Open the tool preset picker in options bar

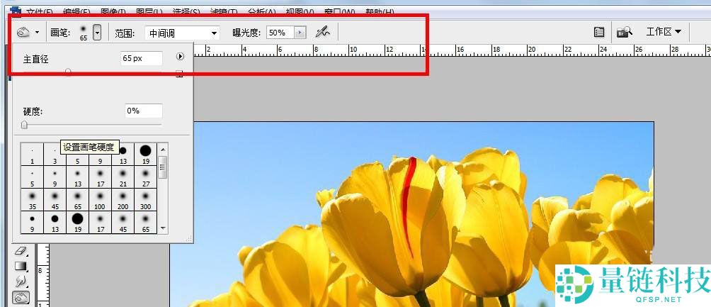point(28,32)
